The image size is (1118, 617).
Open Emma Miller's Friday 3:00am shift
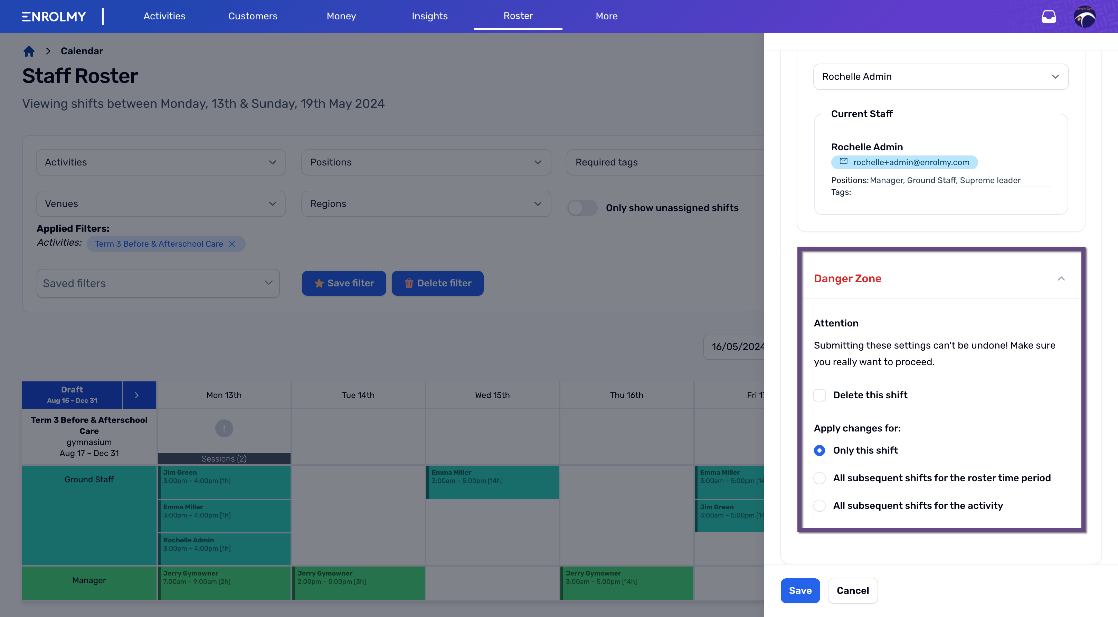(x=729, y=482)
